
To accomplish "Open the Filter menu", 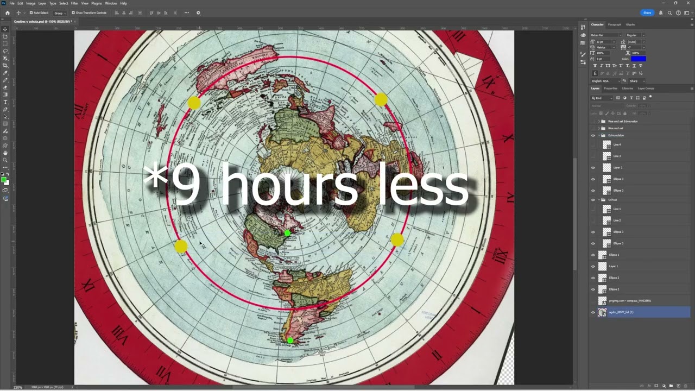I will (74, 3).
